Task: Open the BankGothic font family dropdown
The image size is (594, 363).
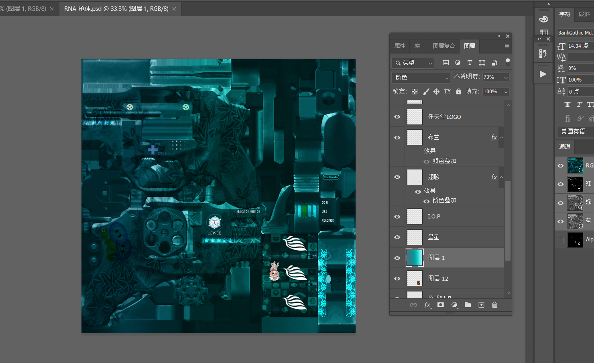Action: [x=576, y=33]
